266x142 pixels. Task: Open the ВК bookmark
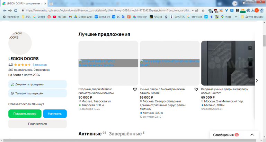click(x=116, y=17)
